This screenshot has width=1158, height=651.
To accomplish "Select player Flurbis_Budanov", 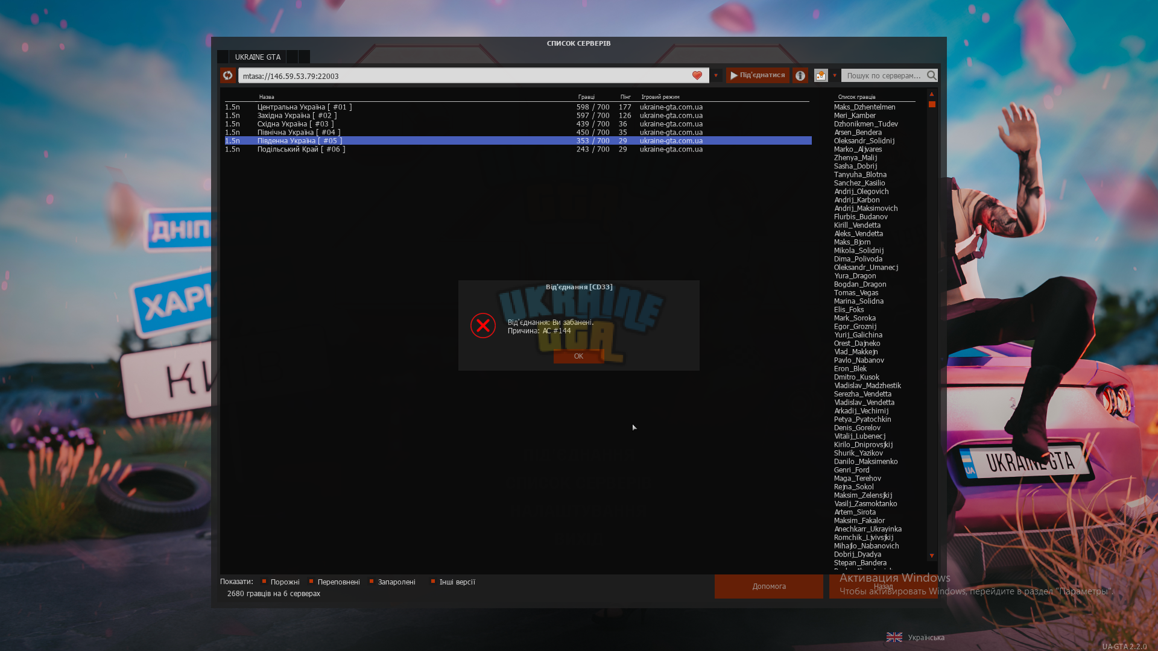I will click(861, 216).
